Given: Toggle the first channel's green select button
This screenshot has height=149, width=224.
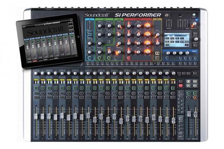Looking at the screenshot, I should point(36,88).
